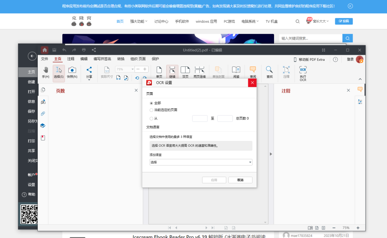
Task: Open the 文件 (File) menu
Action: [45, 59]
